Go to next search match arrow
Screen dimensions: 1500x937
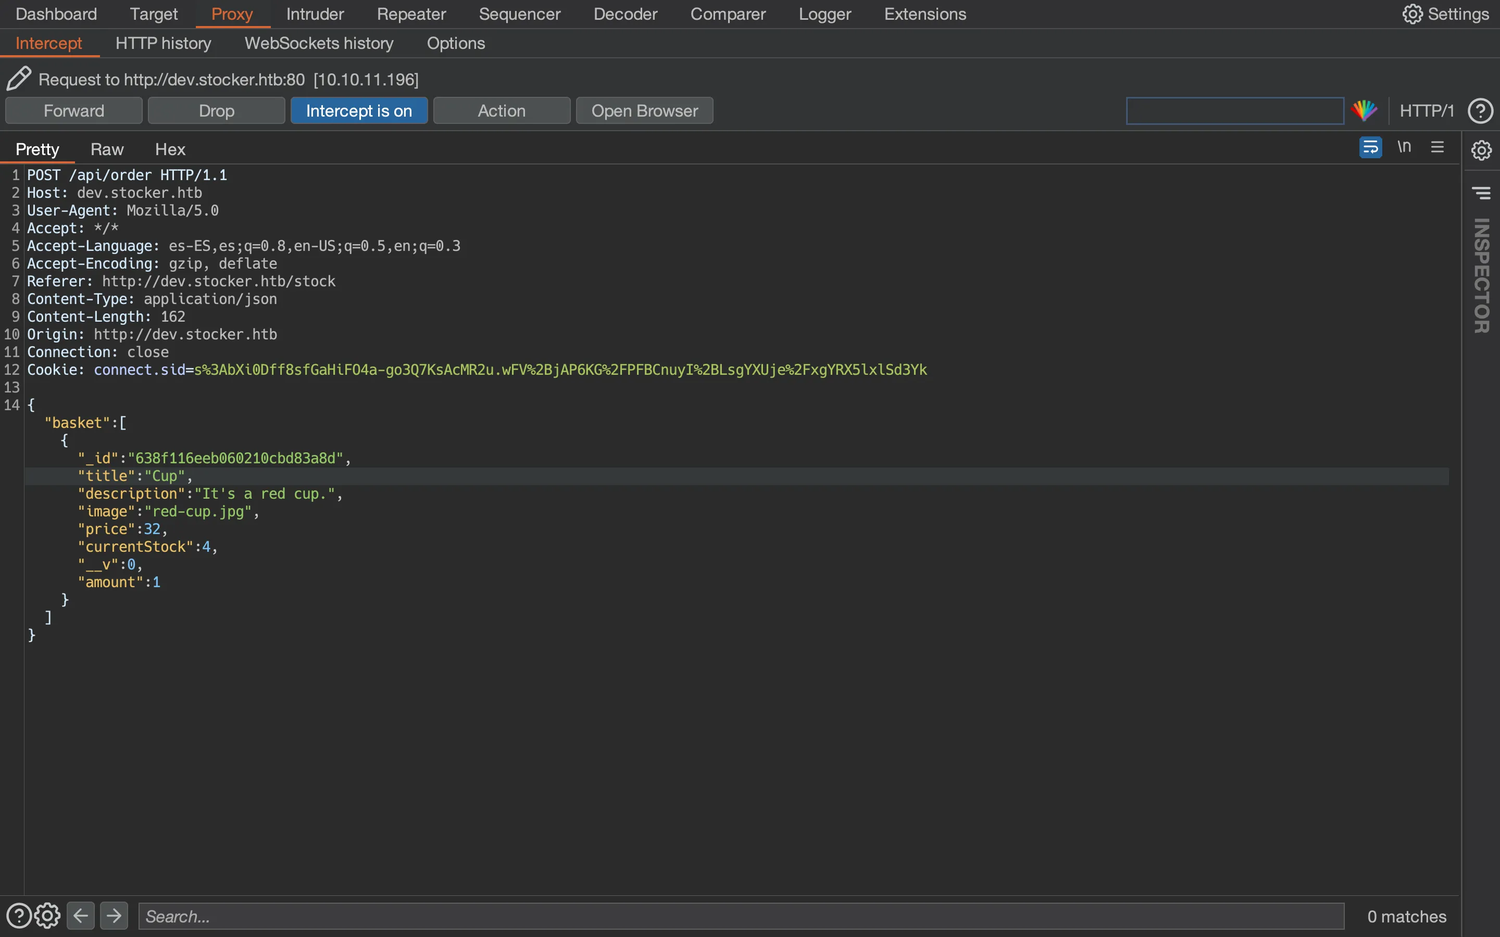click(x=114, y=915)
